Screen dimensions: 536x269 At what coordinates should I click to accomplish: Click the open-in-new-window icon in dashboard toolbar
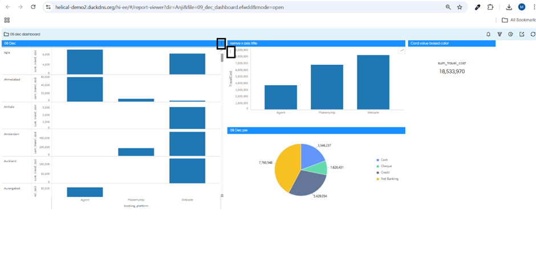coord(522,34)
